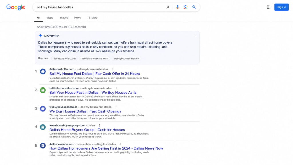Open 'We Buy Houses Dallas' result
Screen dimensions: 293x165
pos(85,111)
